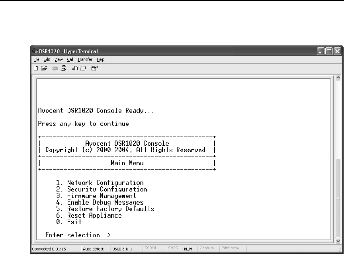Click 'Connected 0:01:15' in status bar
The height and width of the screenshot is (256, 344).
point(49,249)
